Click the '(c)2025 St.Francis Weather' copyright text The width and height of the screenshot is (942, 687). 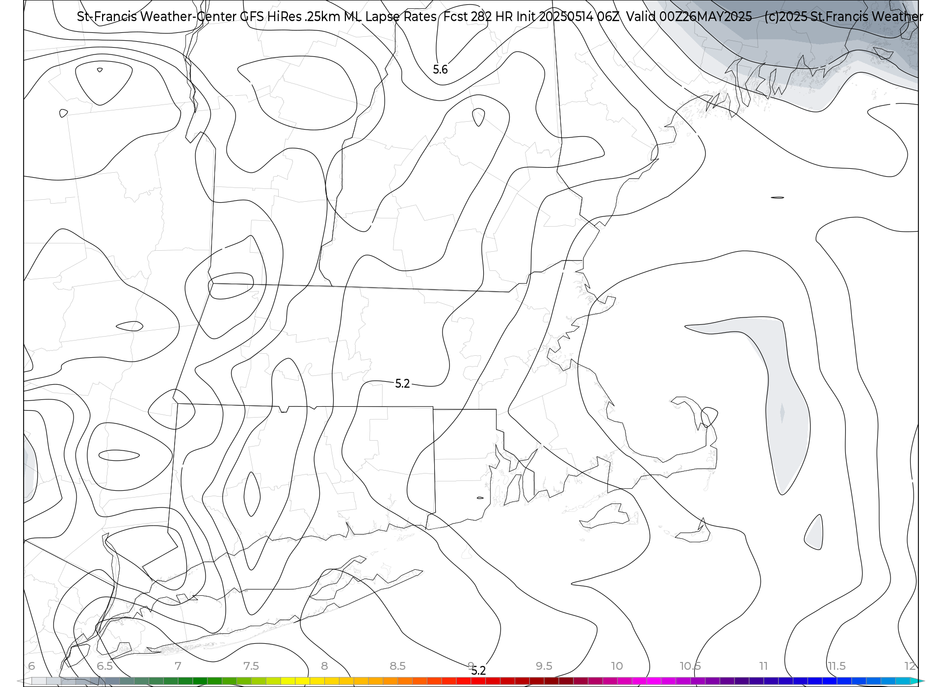(x=843, y=17)
